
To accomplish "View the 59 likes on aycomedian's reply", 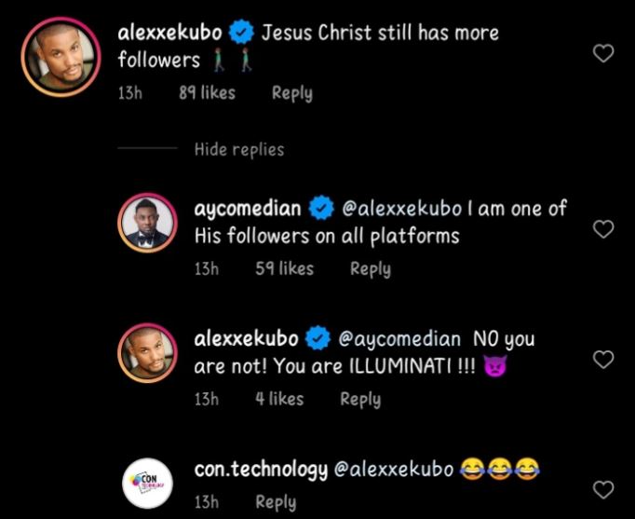I will coord(284,268).
